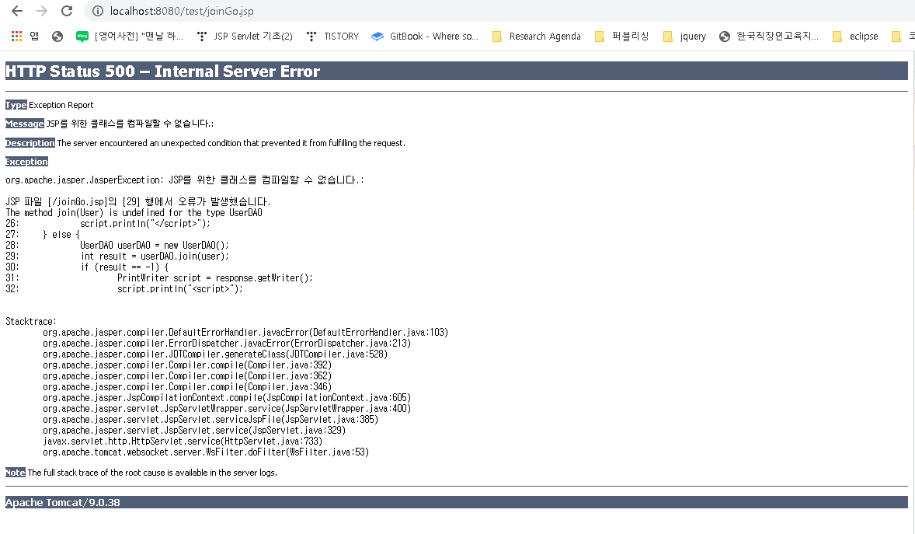Open the eclipse bookmark folder

point(855,37)
